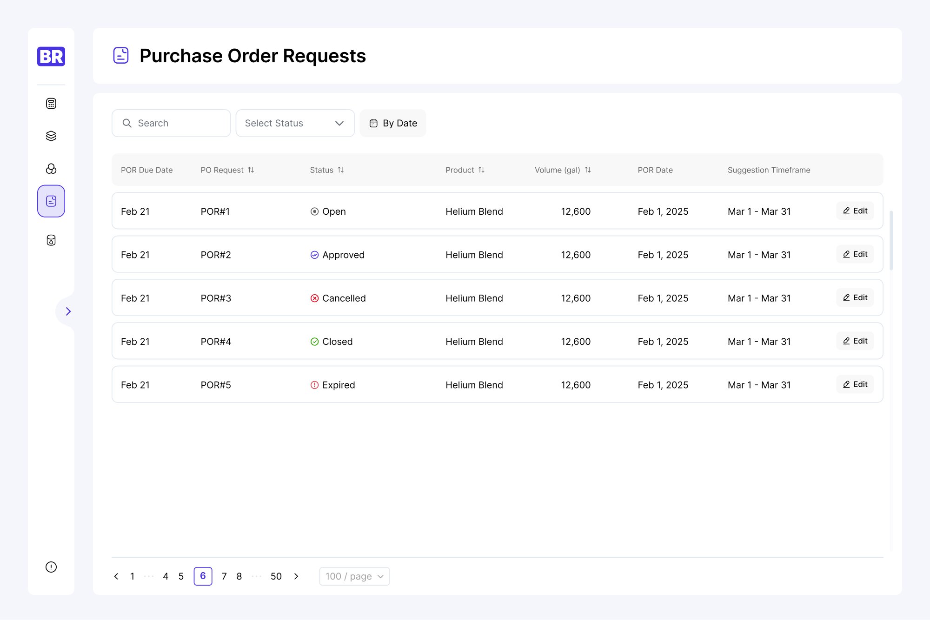Select the purchase order requests sidebar icon
Image resolution: width=930 pixels, height=620 pixels.
(51, 201)
